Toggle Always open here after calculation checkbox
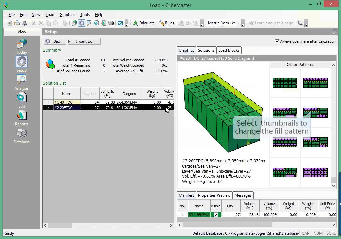This screenshot has height=239, width=341. point(277,41)
